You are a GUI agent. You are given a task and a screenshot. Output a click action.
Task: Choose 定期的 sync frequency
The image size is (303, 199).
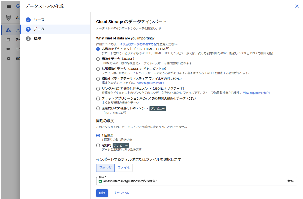[98, 146]
